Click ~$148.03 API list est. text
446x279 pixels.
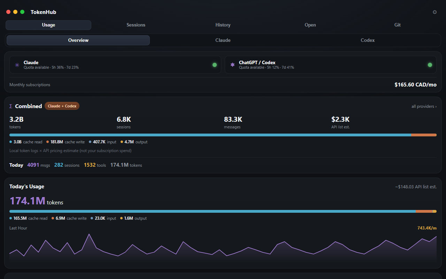pyautogui.click(x=416, y=187)
